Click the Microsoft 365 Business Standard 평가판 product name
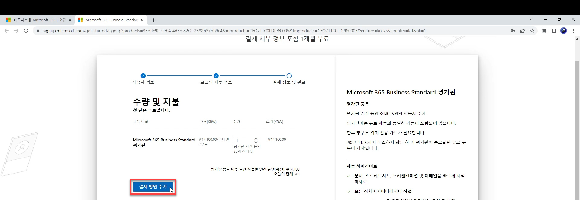The height and width of the screenshot is (200, 580). (164, 143)
